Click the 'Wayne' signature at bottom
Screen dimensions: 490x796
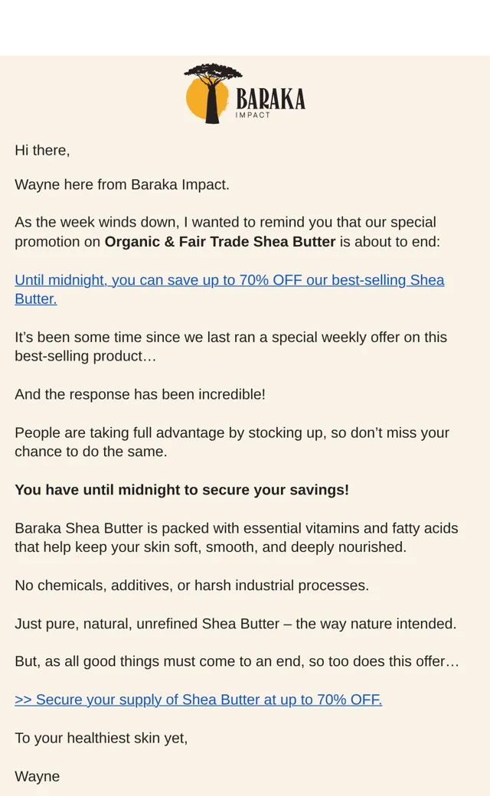coord(37,776)
